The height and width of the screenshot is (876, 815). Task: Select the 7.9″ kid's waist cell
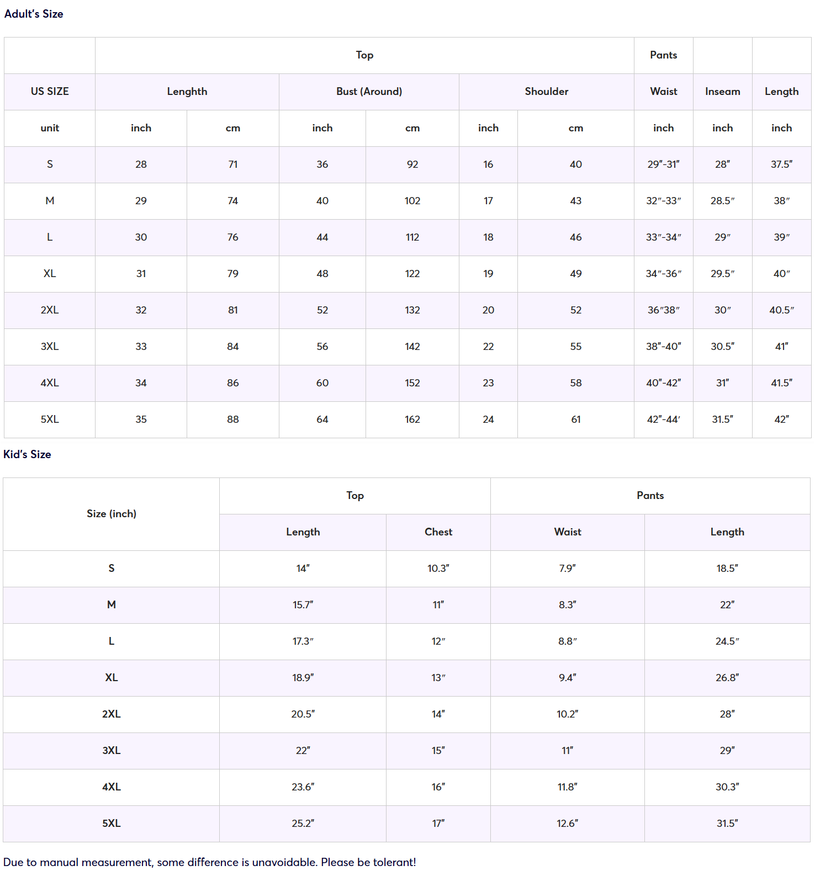tap(567, 569)
